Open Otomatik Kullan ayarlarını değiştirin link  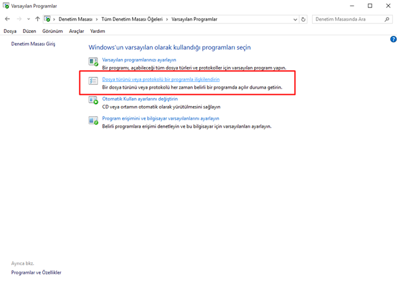click(x=140, y=99)
